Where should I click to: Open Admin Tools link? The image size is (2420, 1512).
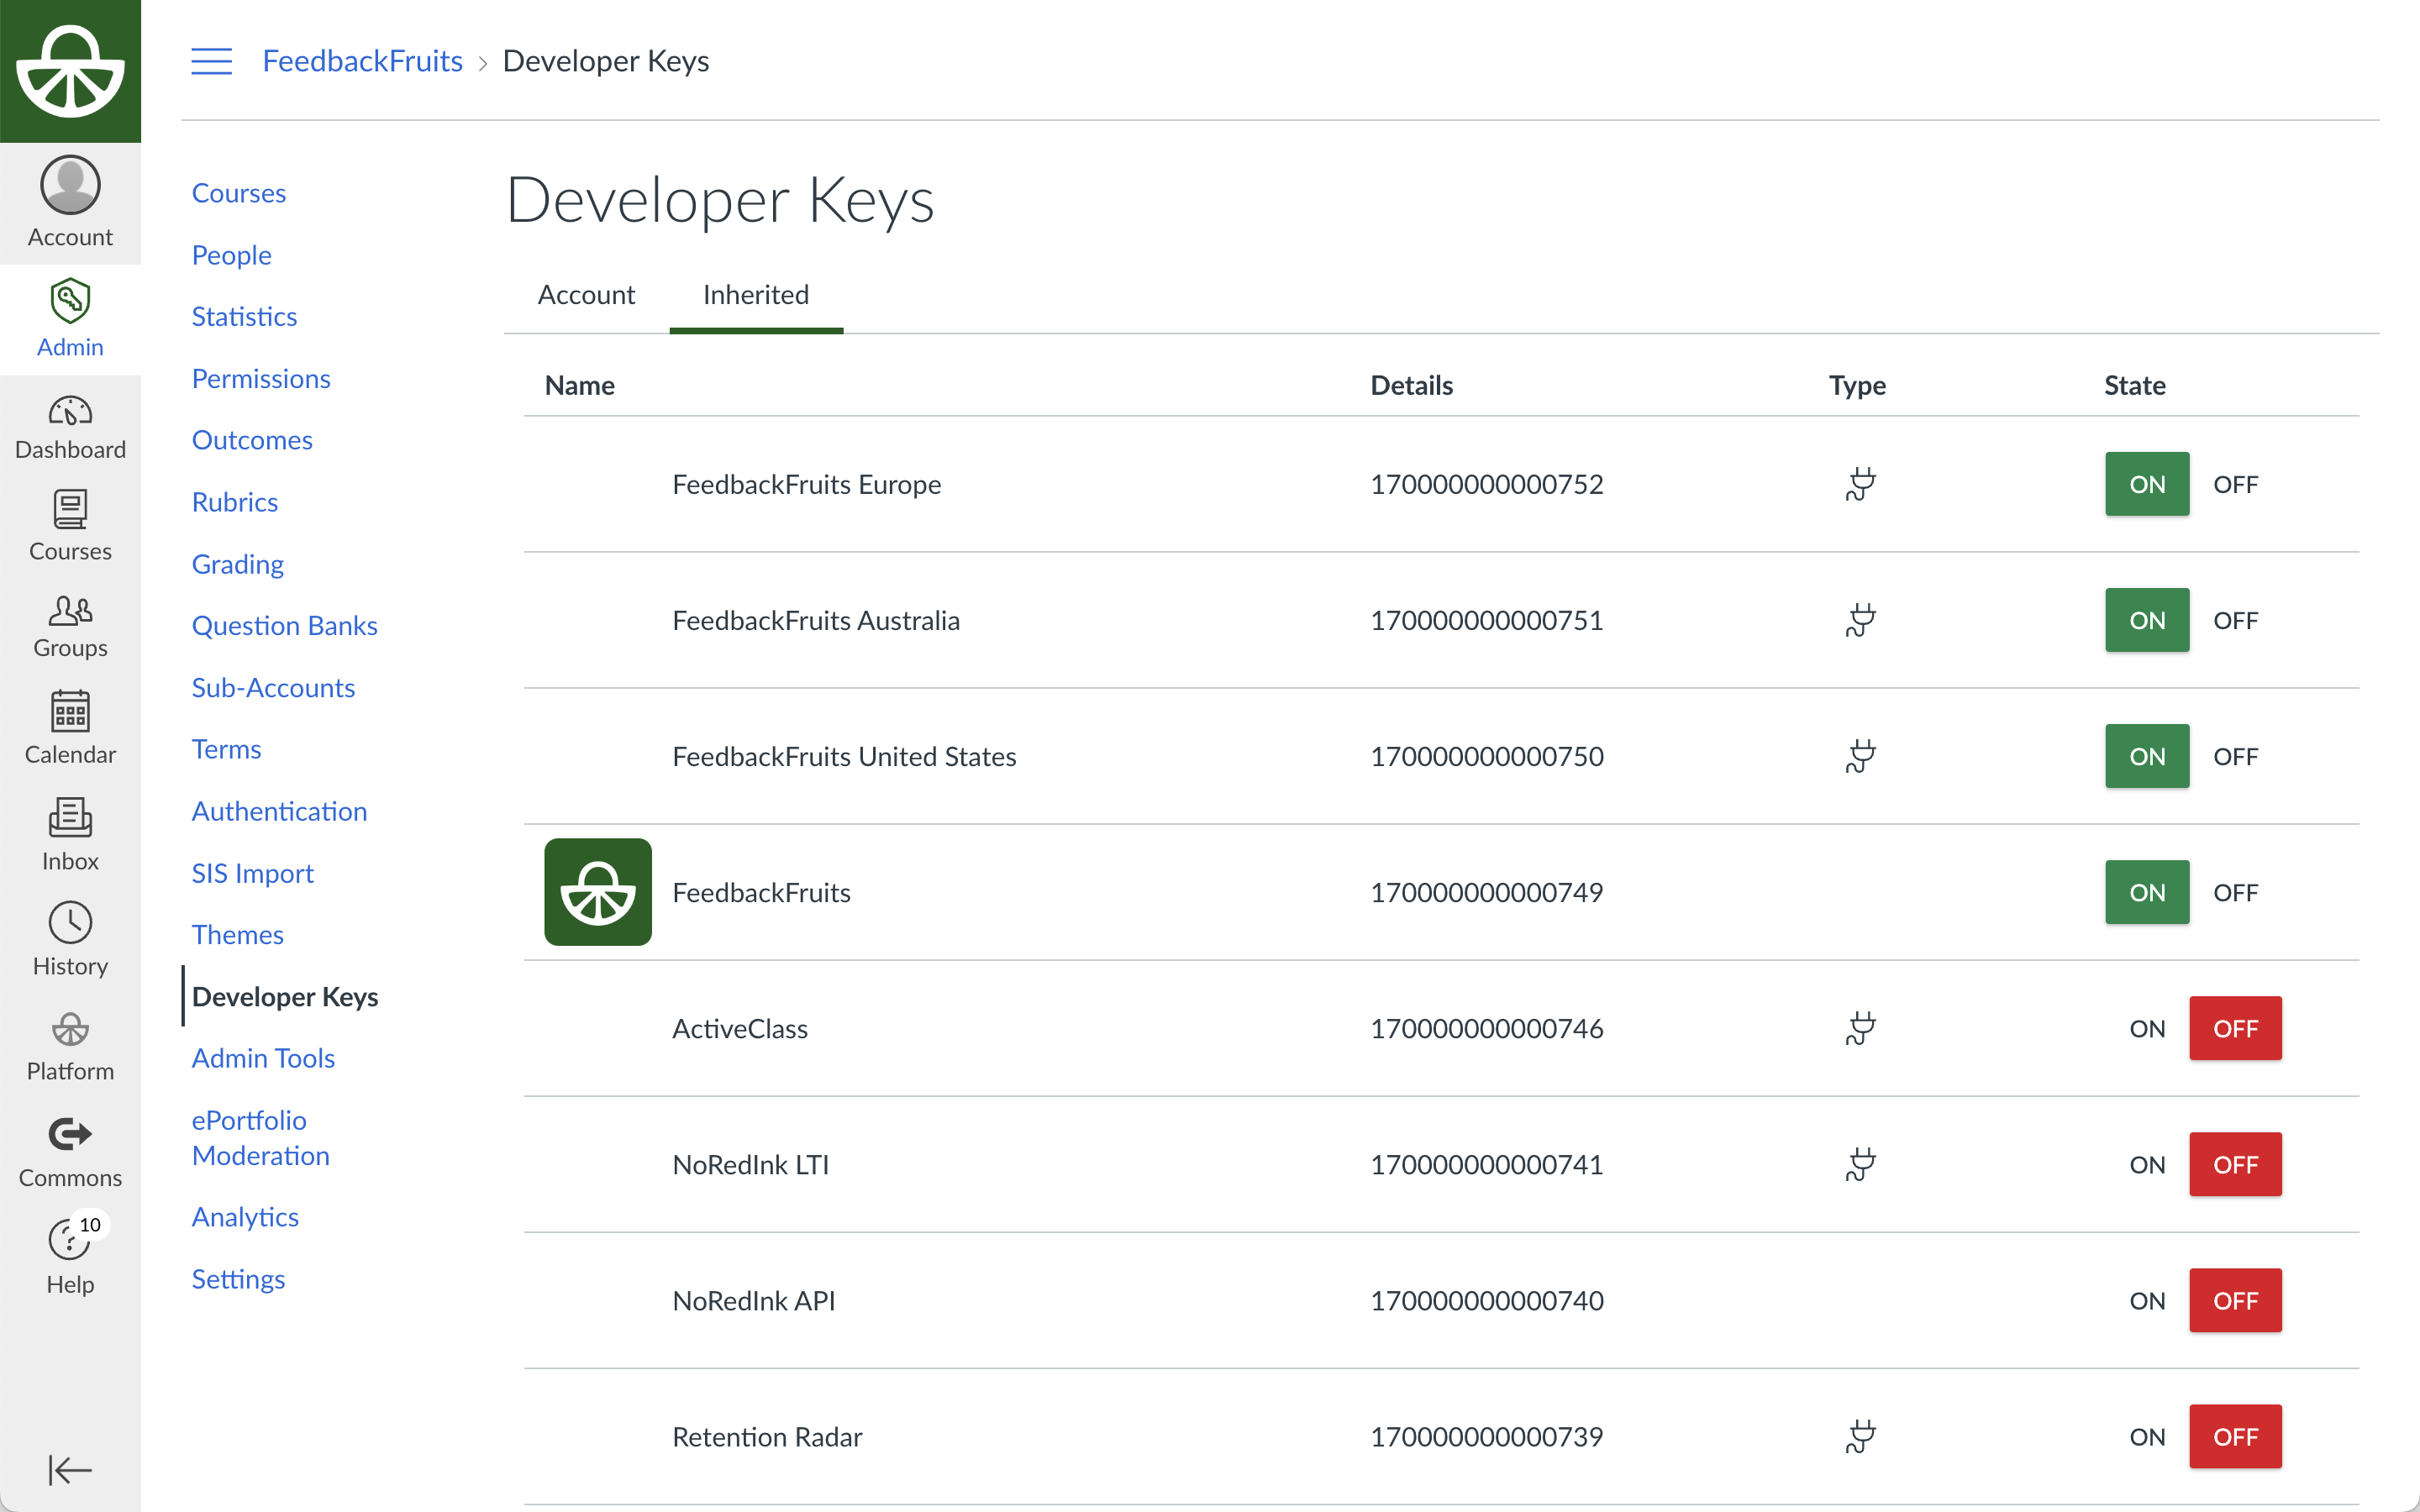(x=263, y=1058)
